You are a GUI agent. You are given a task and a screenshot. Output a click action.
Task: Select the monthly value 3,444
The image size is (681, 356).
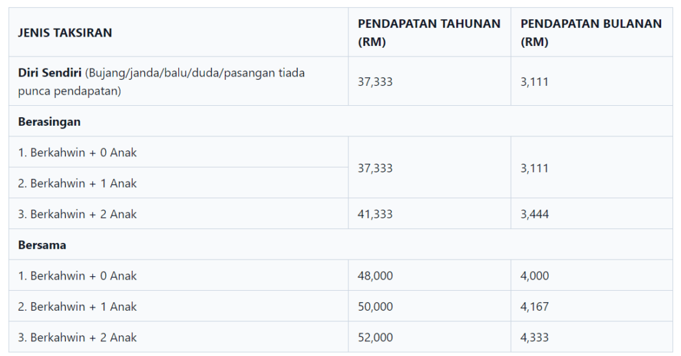535,214
